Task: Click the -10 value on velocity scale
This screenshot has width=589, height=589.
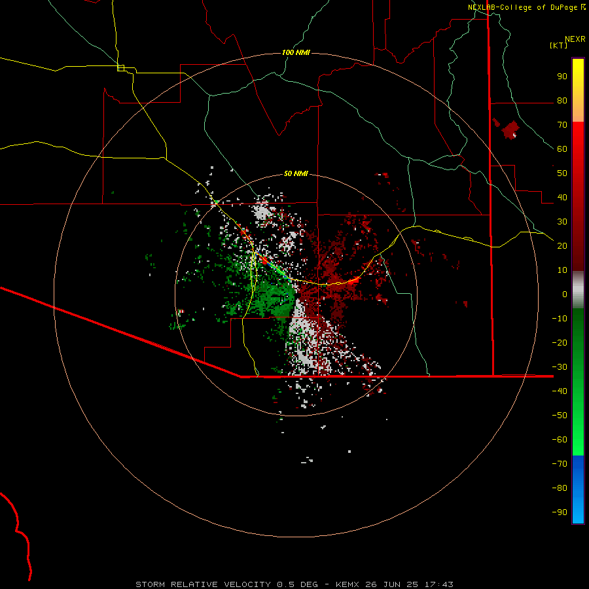Action: tap(560, 319)
